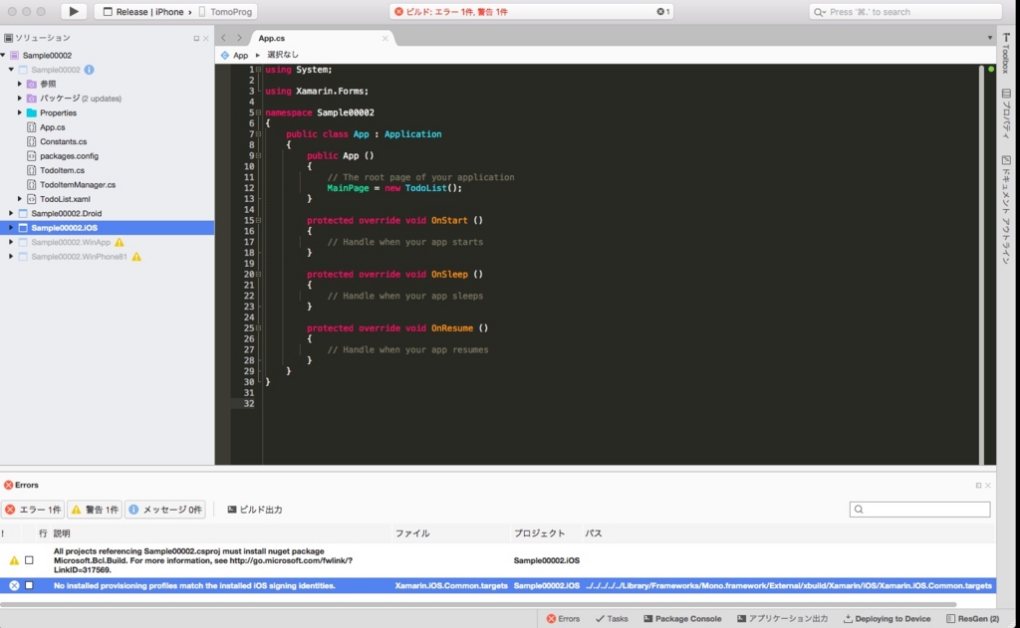The height and width of the screenshot is (628, 1020).
Task: Toggle the エラー 1件 filter
Action: pyautogui.click(x=33, y=510)
